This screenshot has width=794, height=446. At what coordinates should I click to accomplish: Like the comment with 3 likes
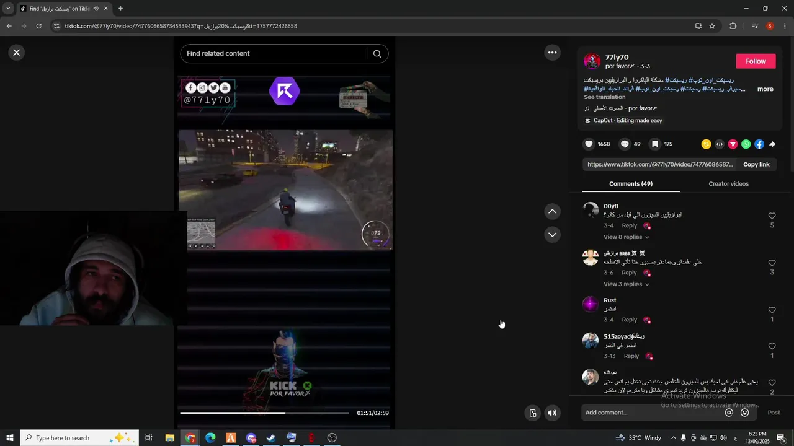coord(772,263)
